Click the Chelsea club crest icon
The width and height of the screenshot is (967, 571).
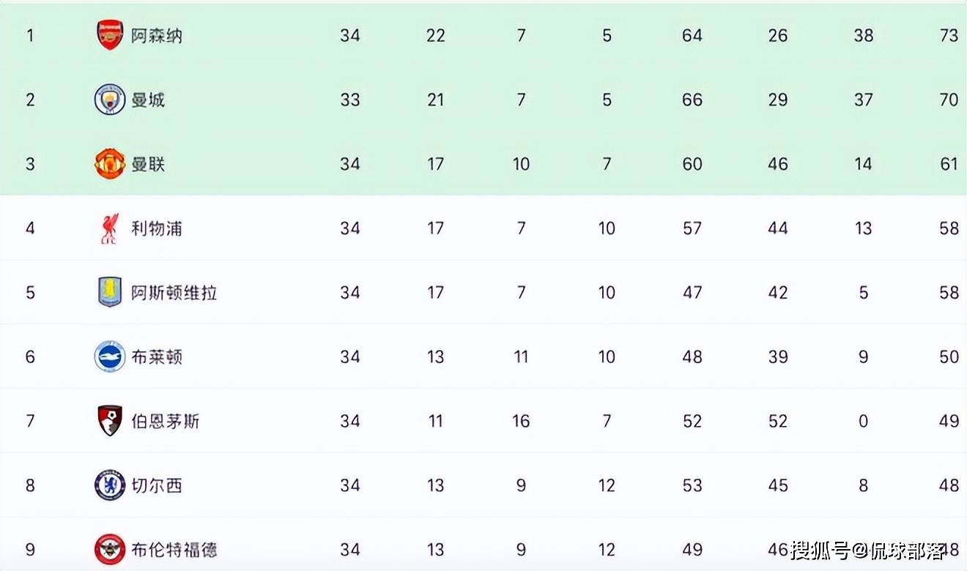110,485
